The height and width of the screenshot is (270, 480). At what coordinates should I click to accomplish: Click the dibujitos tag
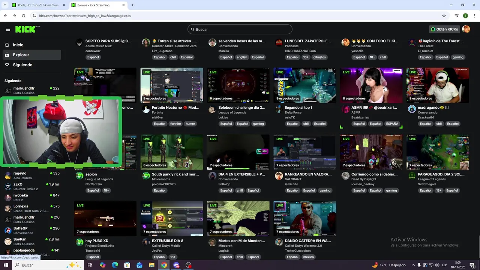pyautogui.click(x=319, y=57)
